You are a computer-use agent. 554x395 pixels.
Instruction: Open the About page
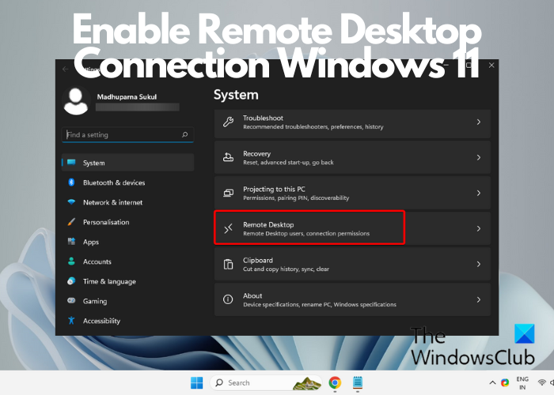(352, 299)
